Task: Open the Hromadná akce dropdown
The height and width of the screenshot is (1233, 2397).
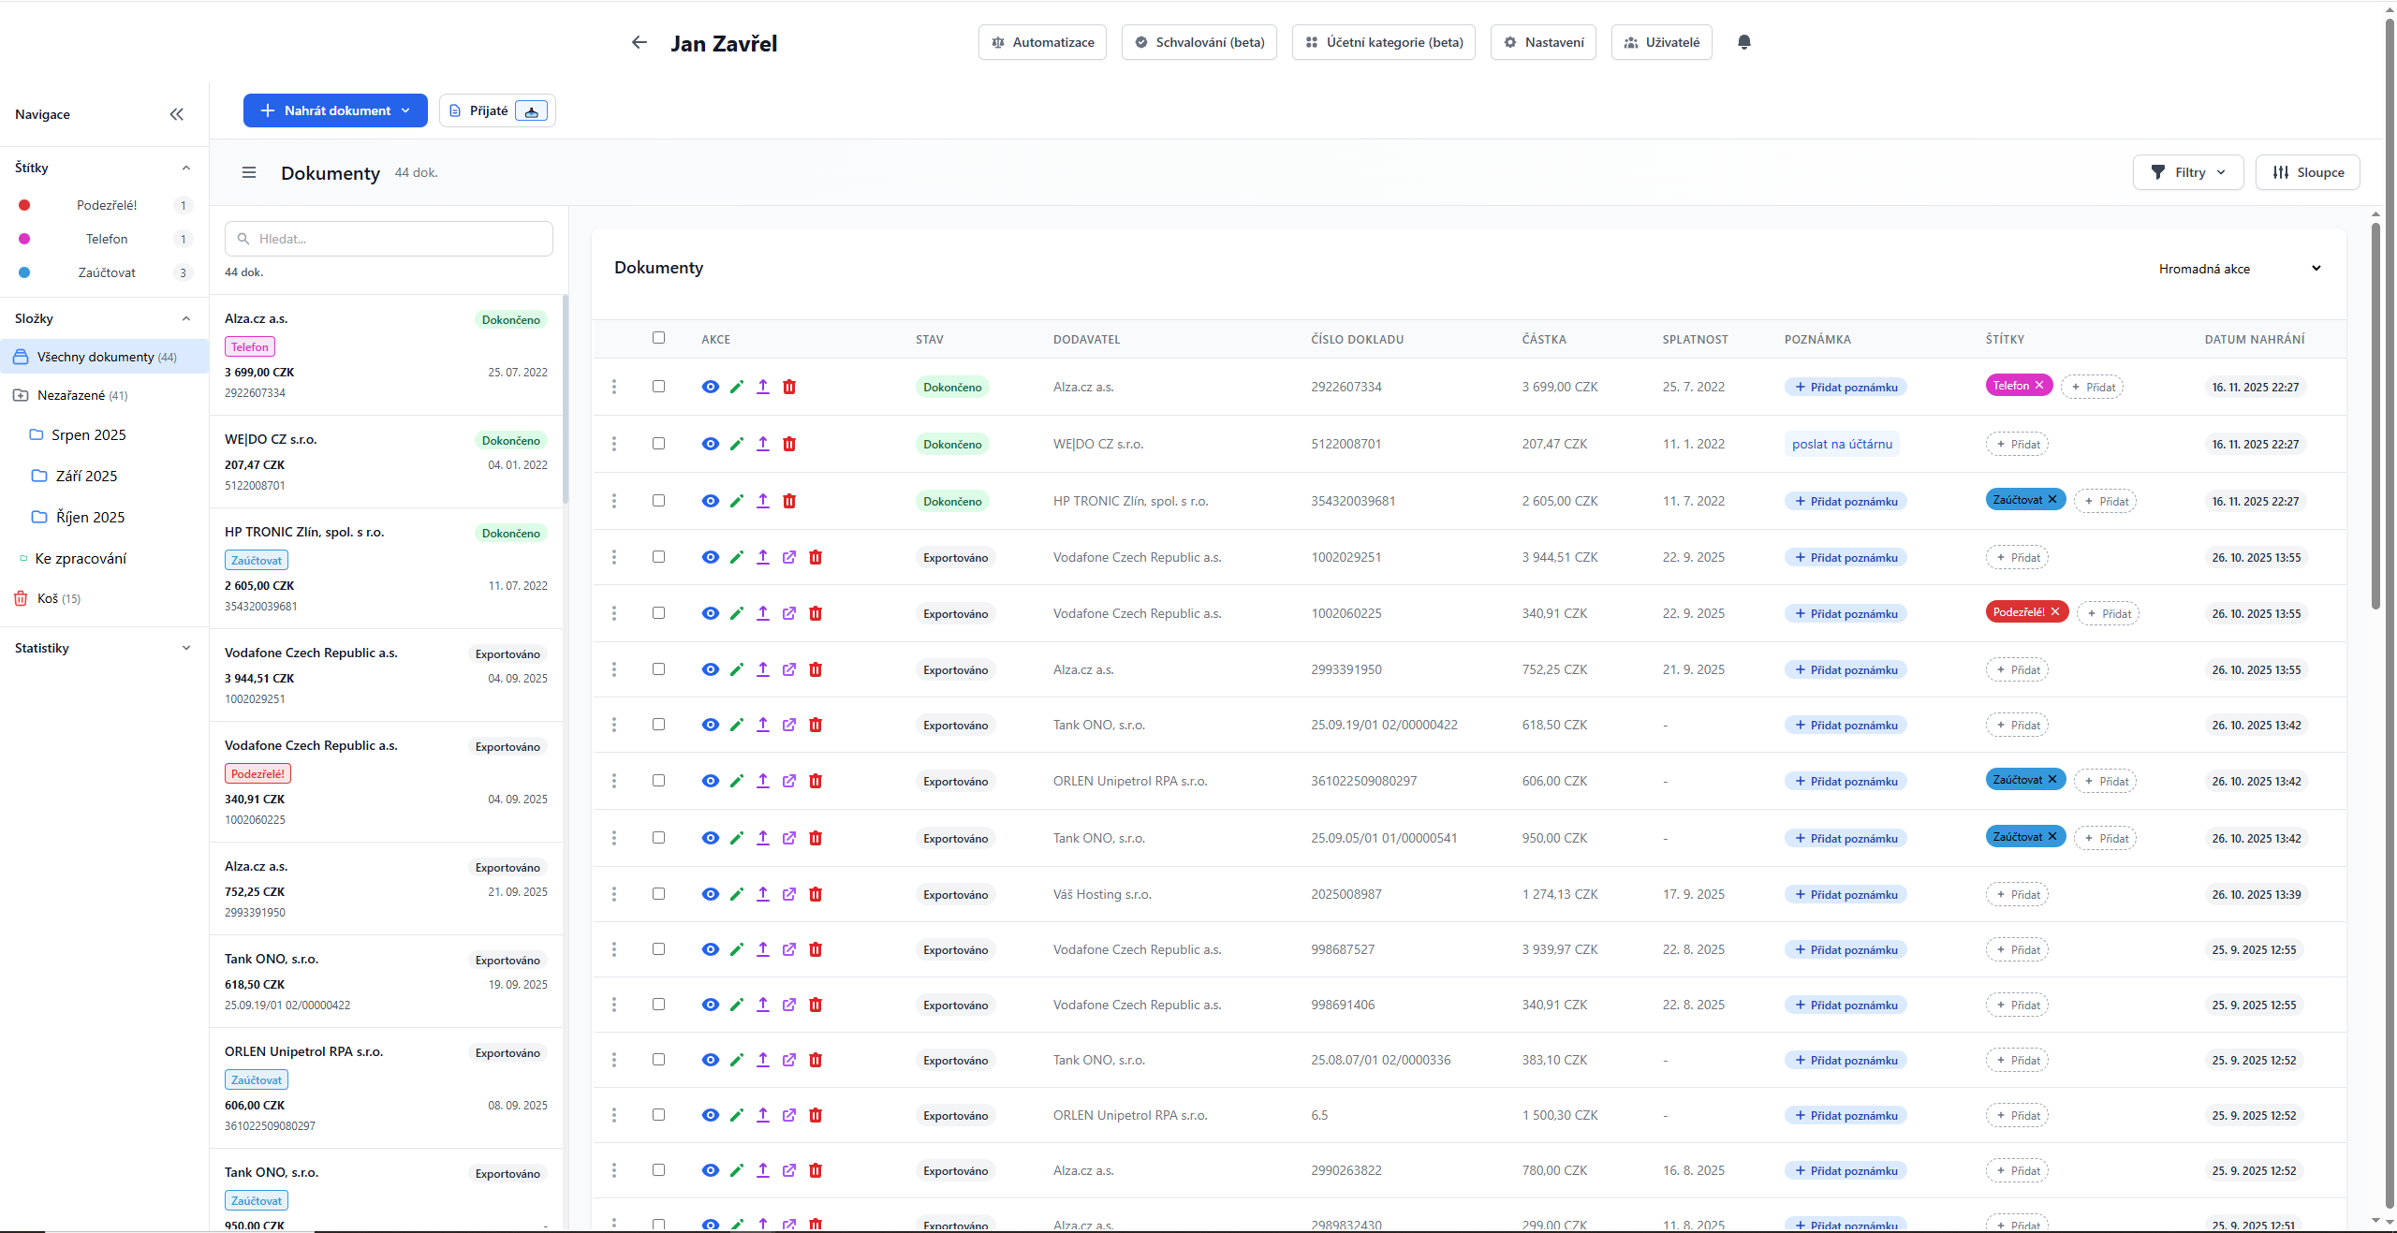Action: [2240, 269]
